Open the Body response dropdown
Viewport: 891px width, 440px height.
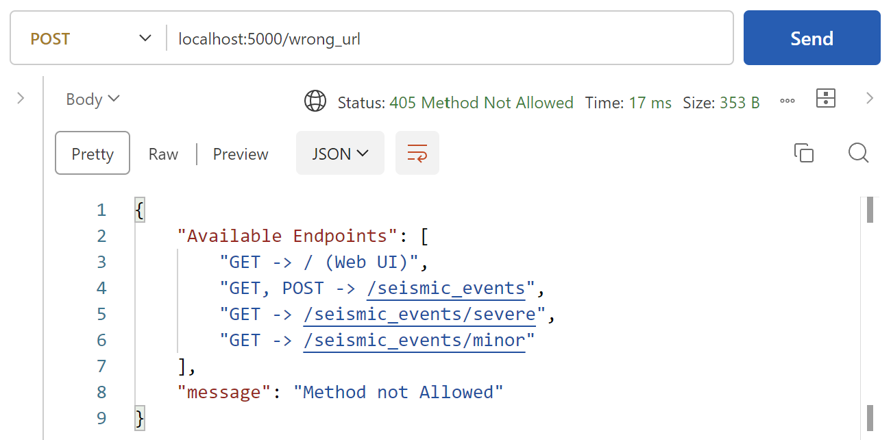(x=93, y=99)
